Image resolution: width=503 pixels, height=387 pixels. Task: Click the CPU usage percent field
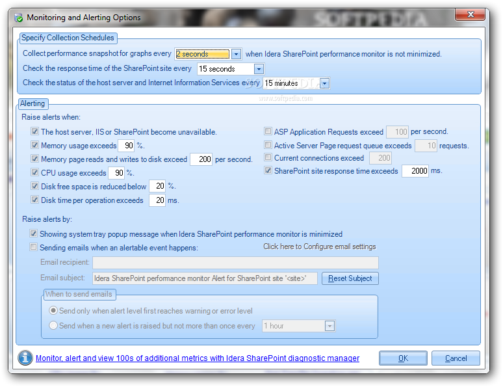(116, 173)
